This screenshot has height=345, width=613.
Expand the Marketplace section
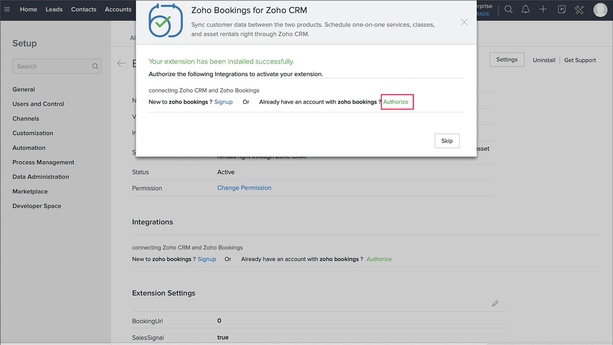click(x=30, y=192)
